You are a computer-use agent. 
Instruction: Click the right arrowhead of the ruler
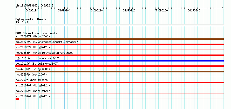click(223, 8)
